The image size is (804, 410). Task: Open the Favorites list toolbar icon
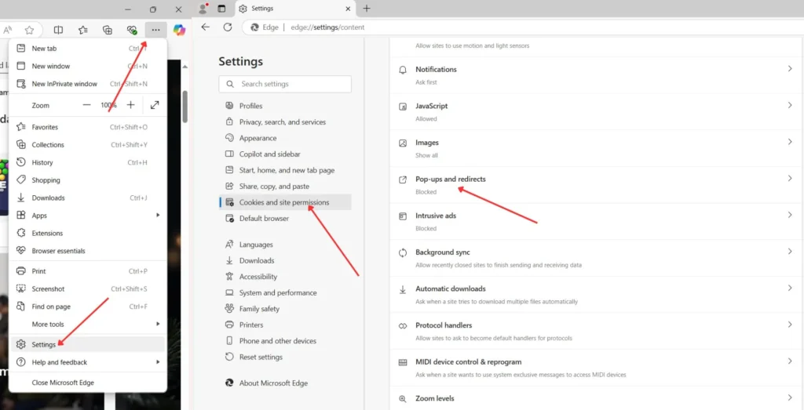83,31
